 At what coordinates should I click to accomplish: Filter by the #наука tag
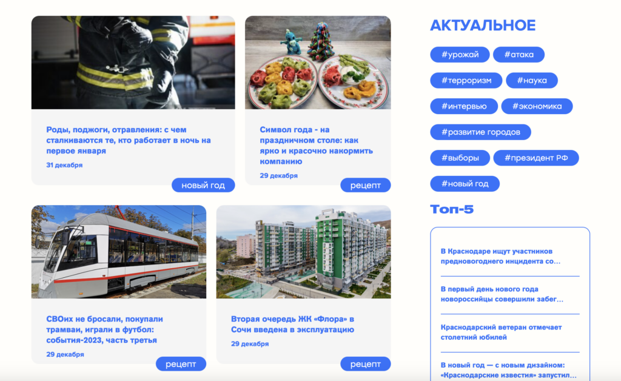click(x=532, y=81)
